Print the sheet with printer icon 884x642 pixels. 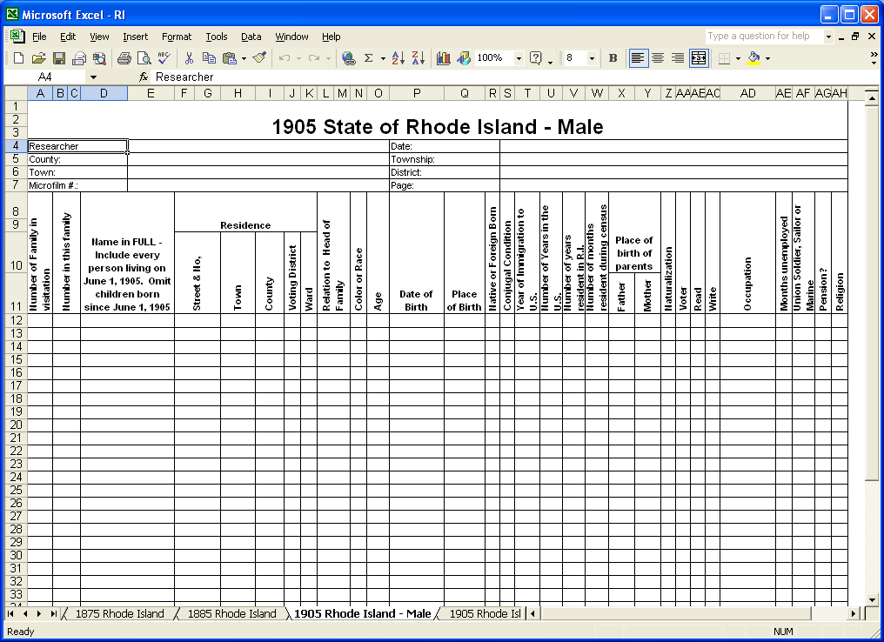(124, 58)
